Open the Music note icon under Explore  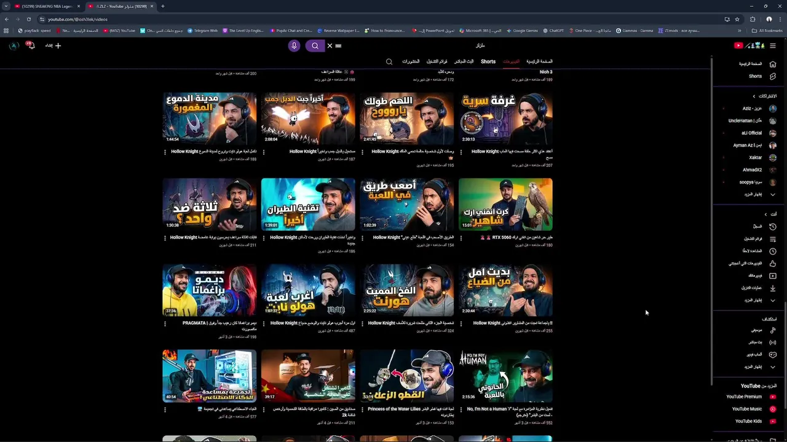click(x=773, y=330)
